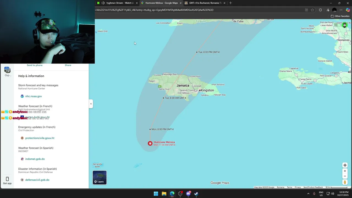
Task: Open the Cluj saved place icon
Action: coord(7,70)
